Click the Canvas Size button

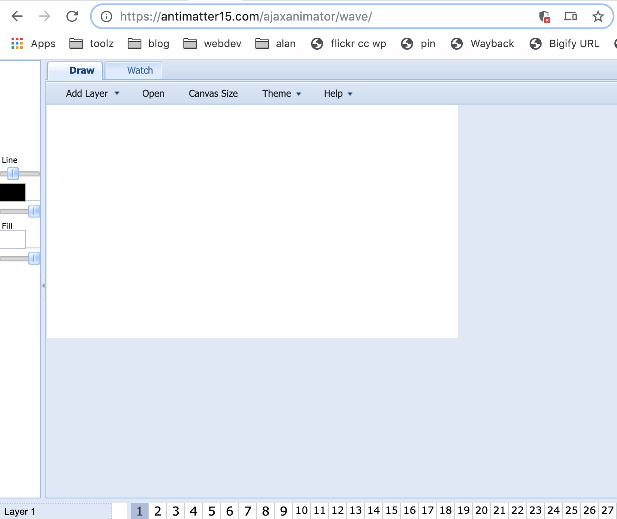coord(213,94)
